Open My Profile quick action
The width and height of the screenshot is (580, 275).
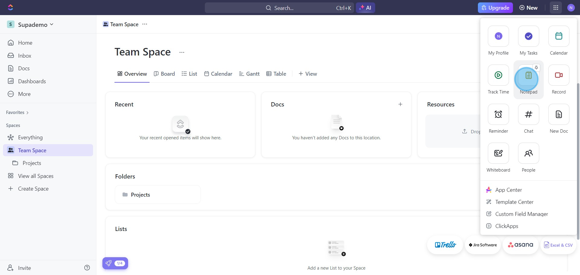click(498, 40)
